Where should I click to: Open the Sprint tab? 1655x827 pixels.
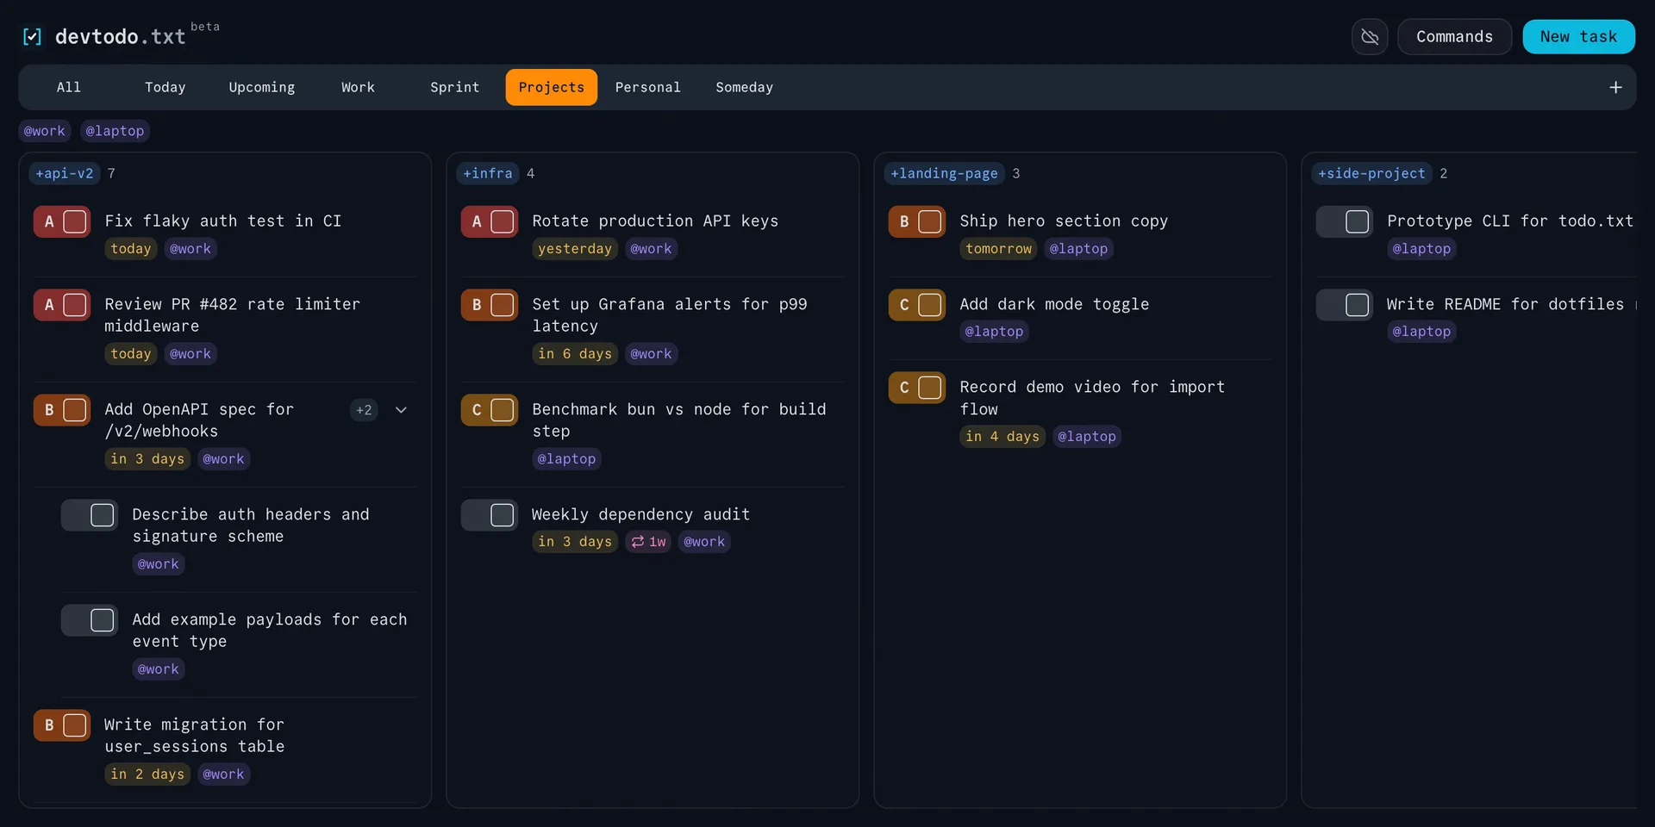pos(455,87)
